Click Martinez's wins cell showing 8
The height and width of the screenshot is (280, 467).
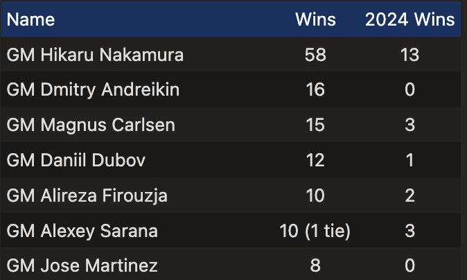[x=315, y=265]
